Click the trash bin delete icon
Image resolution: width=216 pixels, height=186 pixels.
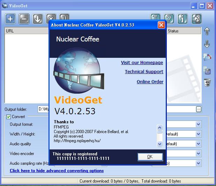coord(207,83)
